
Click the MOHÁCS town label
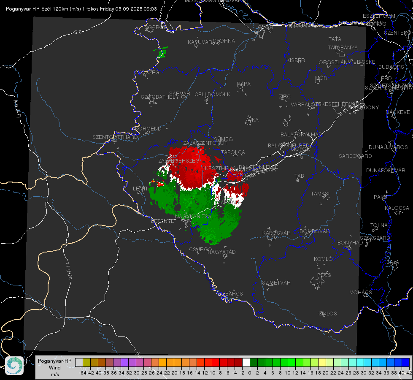coord(361,293)
